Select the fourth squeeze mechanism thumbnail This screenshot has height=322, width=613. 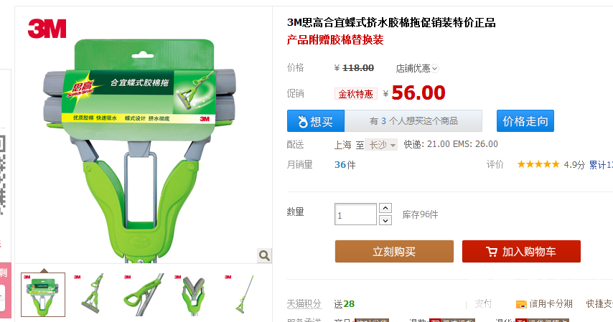194,295
